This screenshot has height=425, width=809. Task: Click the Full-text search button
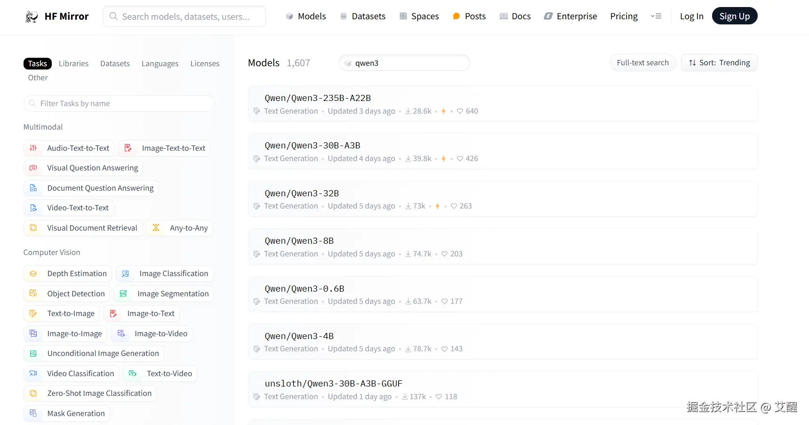pyautogui.click(x=643, y=63)
